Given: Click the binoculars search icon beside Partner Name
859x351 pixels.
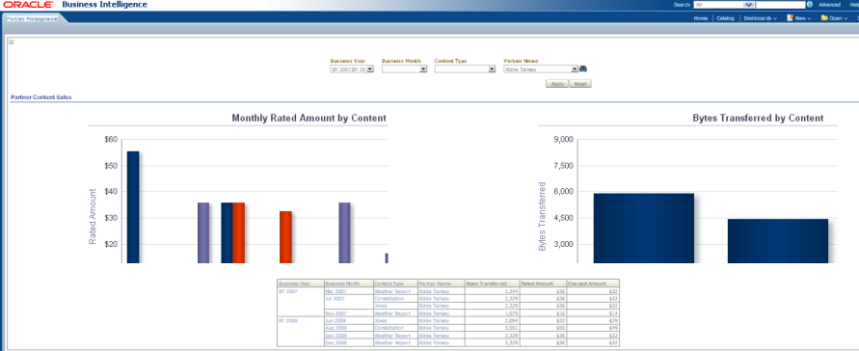Looking at the screenshot, I should tap(583, 69).
